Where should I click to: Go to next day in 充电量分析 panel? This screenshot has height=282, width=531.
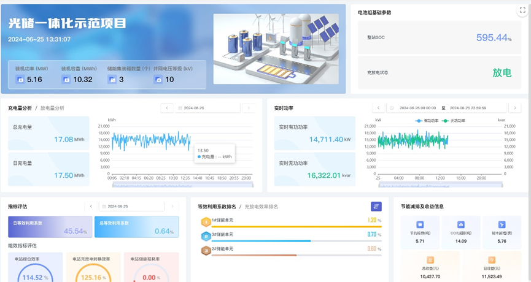(x=248, y=108)
